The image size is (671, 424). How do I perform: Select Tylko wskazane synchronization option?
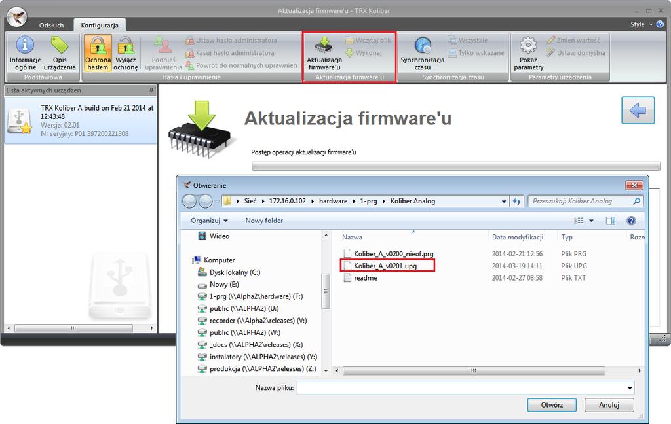point(476,53)
